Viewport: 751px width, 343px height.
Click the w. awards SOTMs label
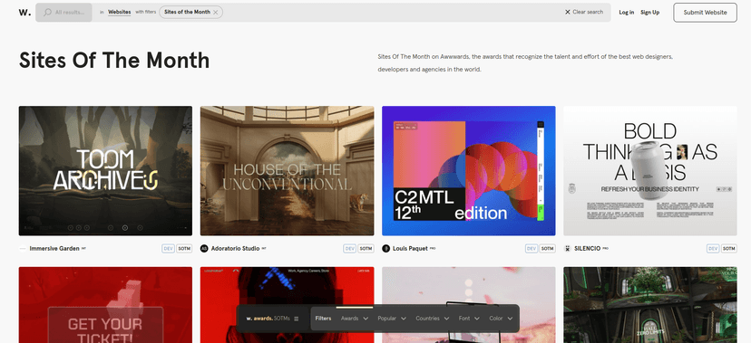tap(268, 319)
